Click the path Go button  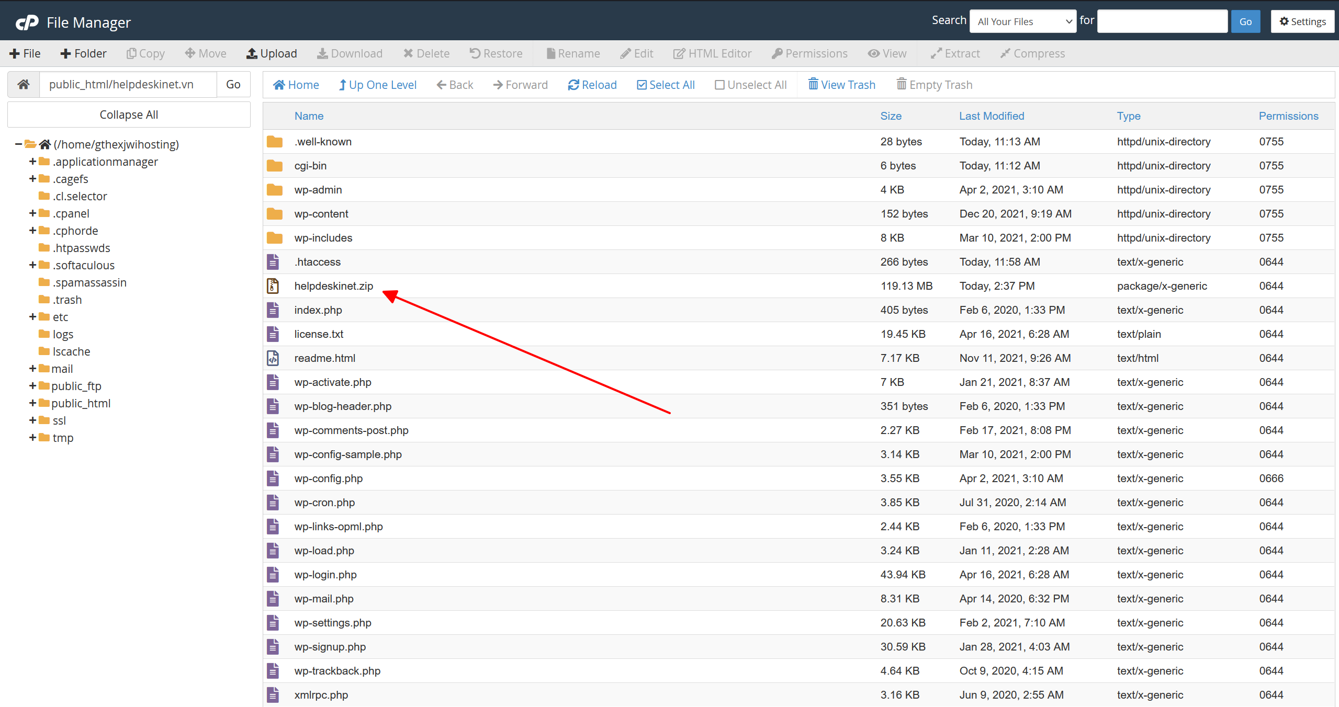(x=233, y=84)
